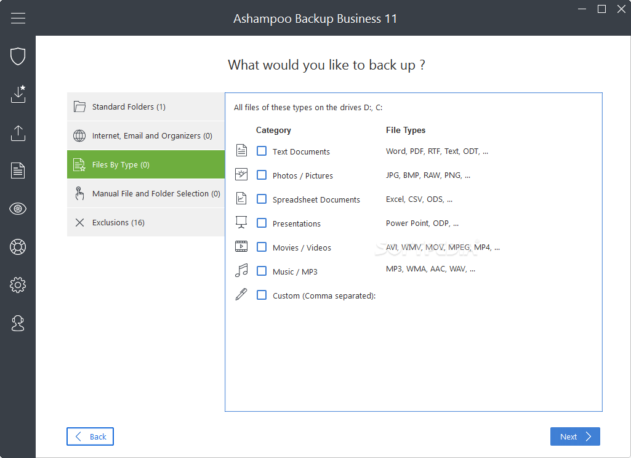Click the Movies / Videos film icon
The image size is (631, 458).
click(241, 246)
